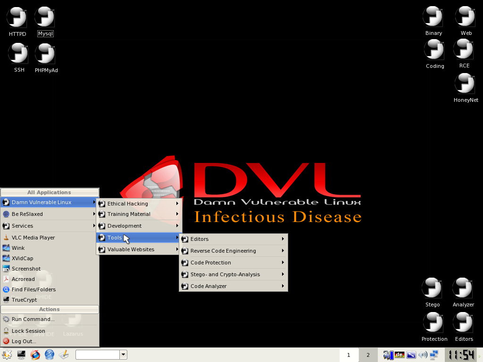Image resolution: width=483 pixels, height=362 pixels.
Task: Switch to virtual desktop 2
Action: (367, 355)
